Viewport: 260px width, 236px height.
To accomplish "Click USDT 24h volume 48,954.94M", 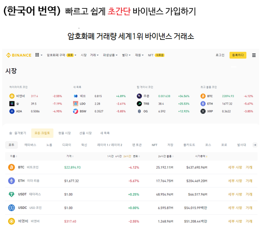I will pos(164,194).
